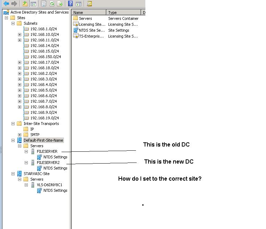
Task: Select Default-First-Site-Name in the tree
Action: [43, 140]
